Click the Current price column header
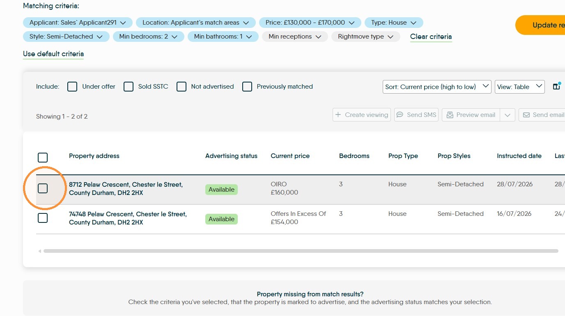The width and height of the screenshot is (565, 316). coord(290,156)
